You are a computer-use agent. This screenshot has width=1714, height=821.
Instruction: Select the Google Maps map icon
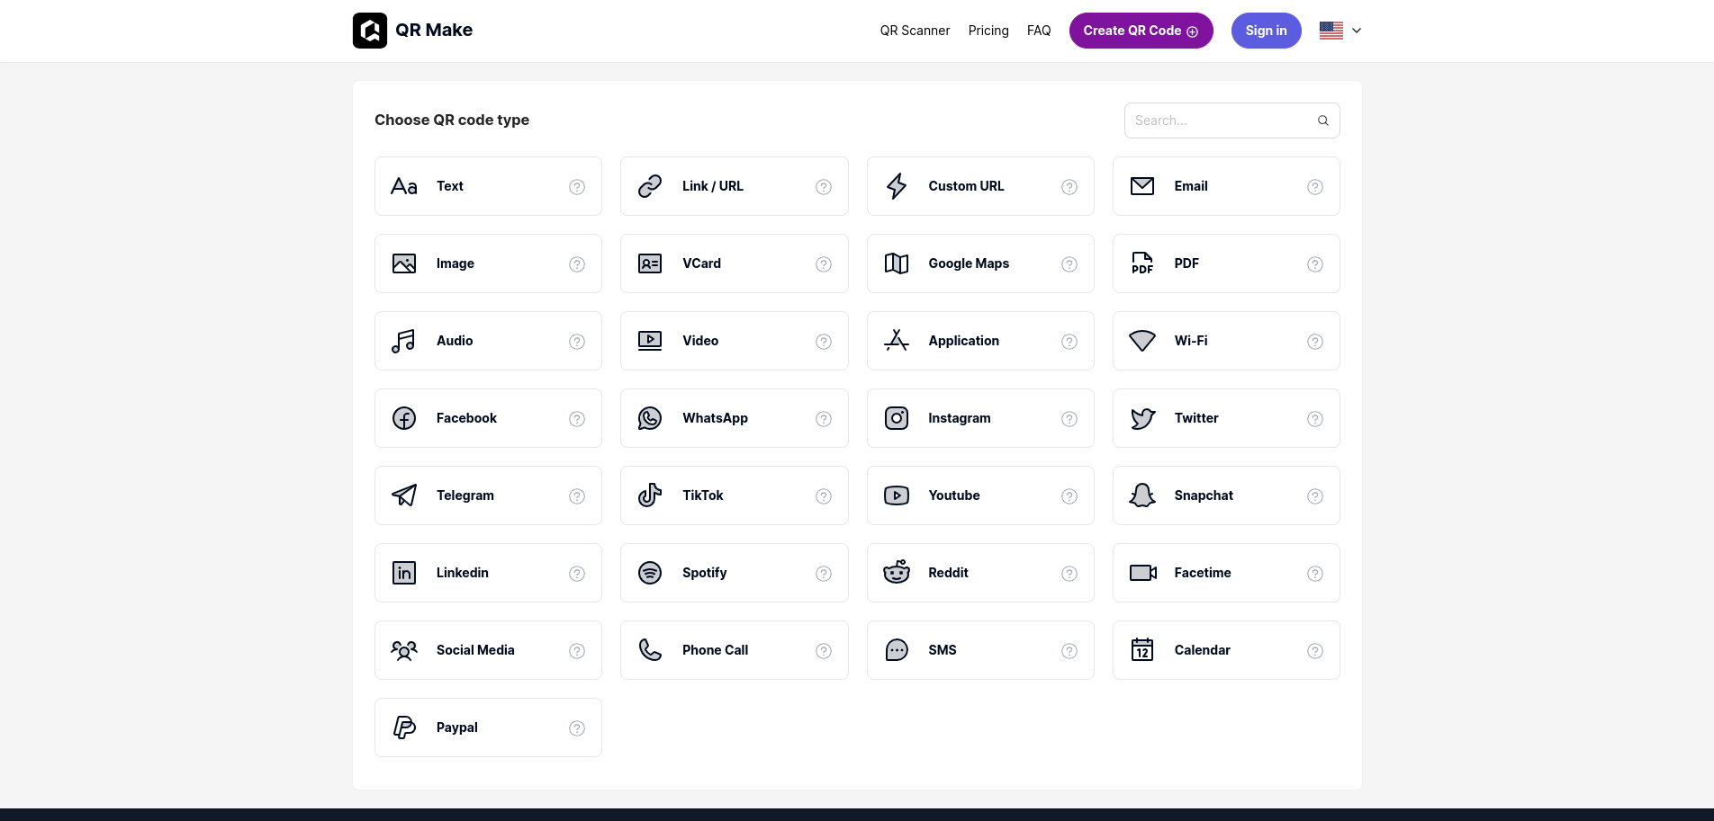tap(897, 263)
